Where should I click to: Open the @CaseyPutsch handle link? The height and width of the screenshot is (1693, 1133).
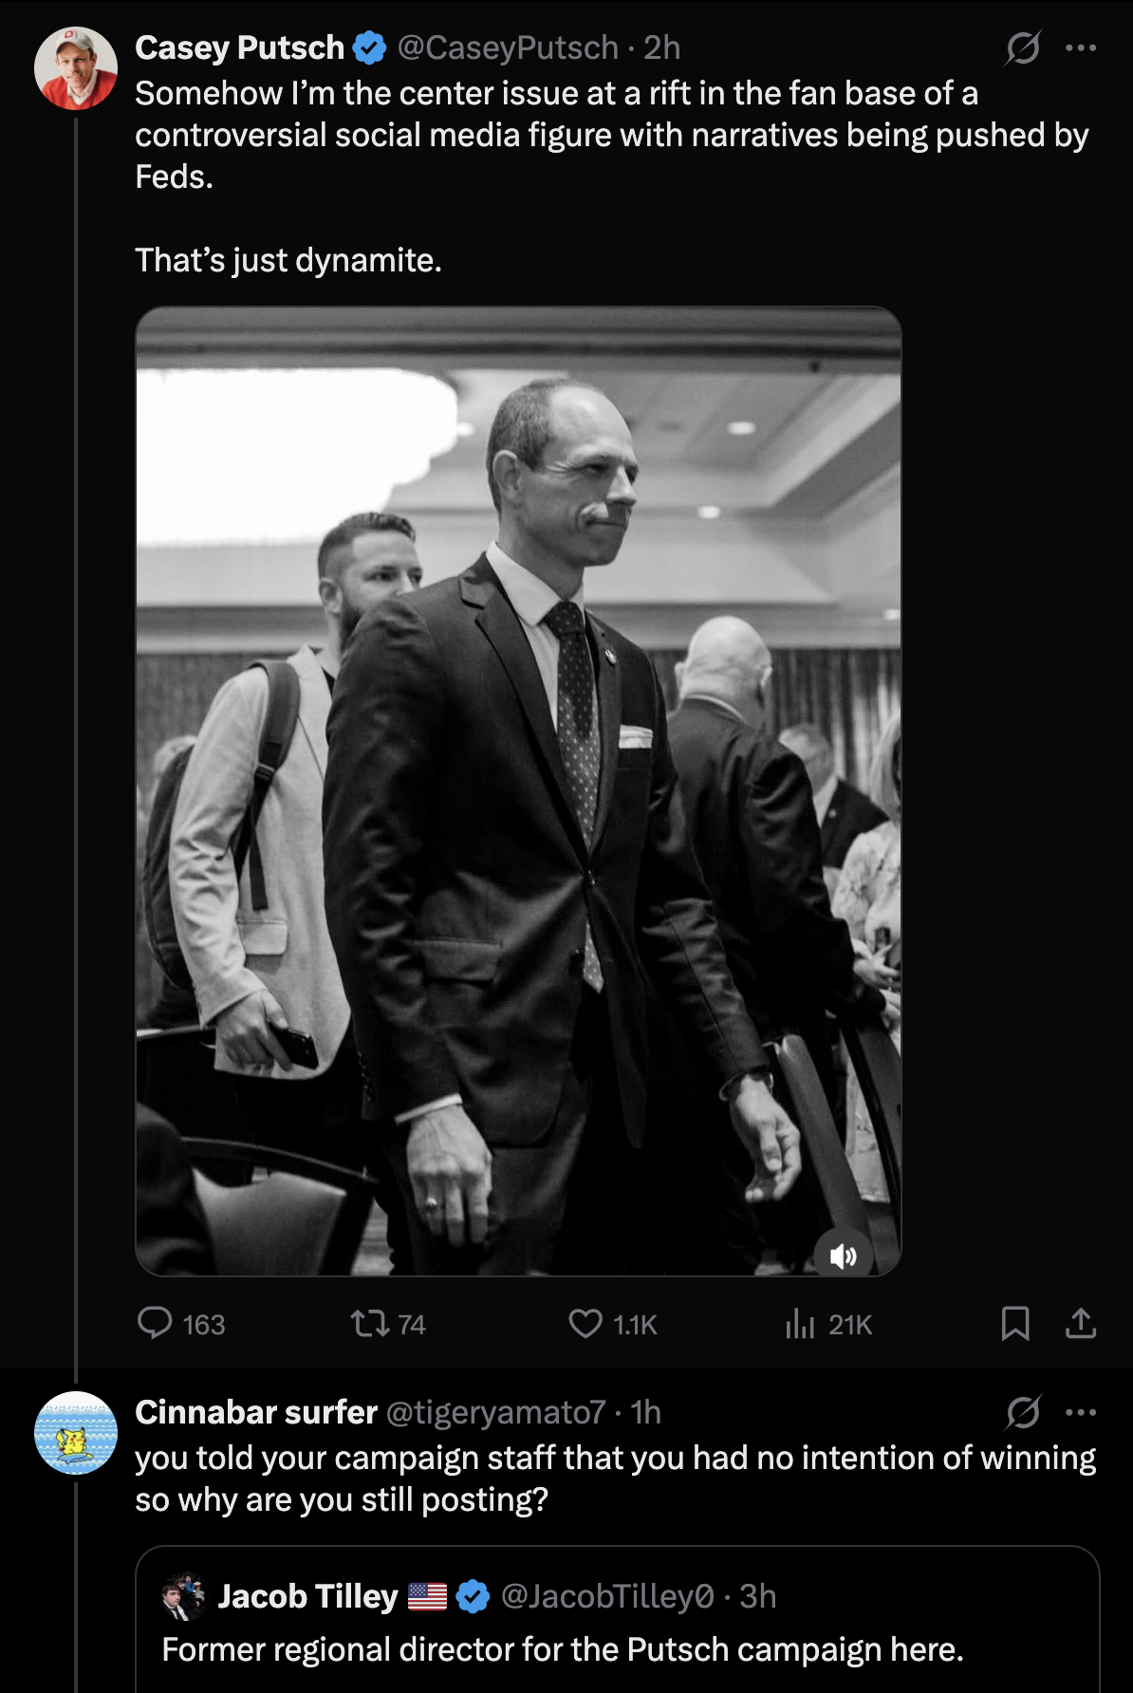(x=508, y=47)
